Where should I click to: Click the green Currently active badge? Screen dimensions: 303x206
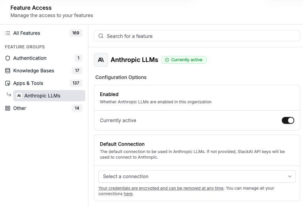pyautogui.click(x=184, y=60)
